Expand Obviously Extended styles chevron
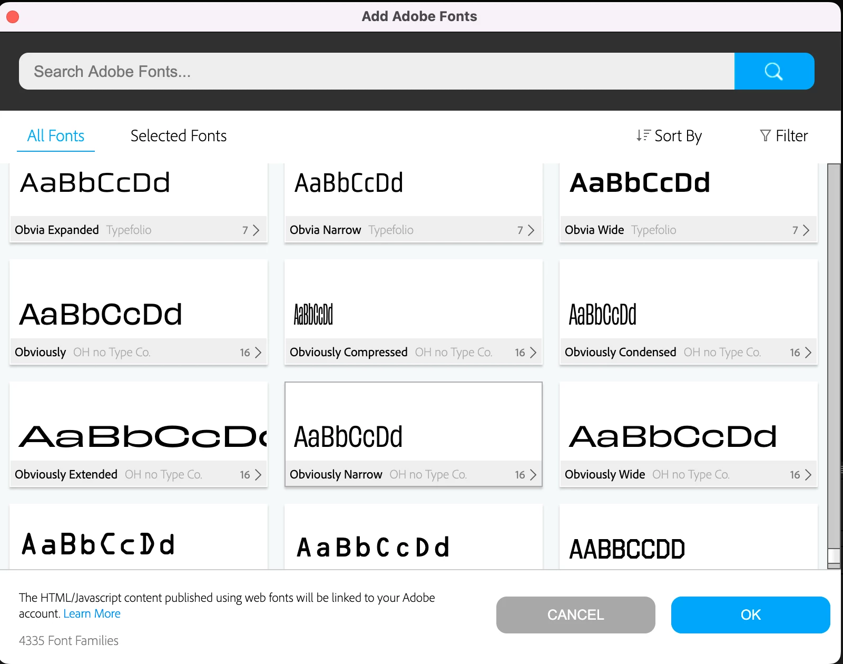The width and height of the screenshot is (843, 664). click(x=258, y=475)
